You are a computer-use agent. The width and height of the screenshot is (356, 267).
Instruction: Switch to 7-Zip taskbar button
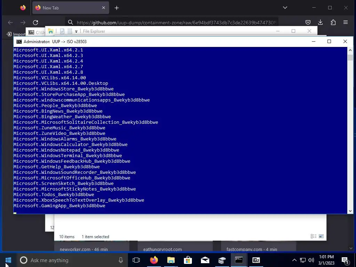tap(256, 260)
